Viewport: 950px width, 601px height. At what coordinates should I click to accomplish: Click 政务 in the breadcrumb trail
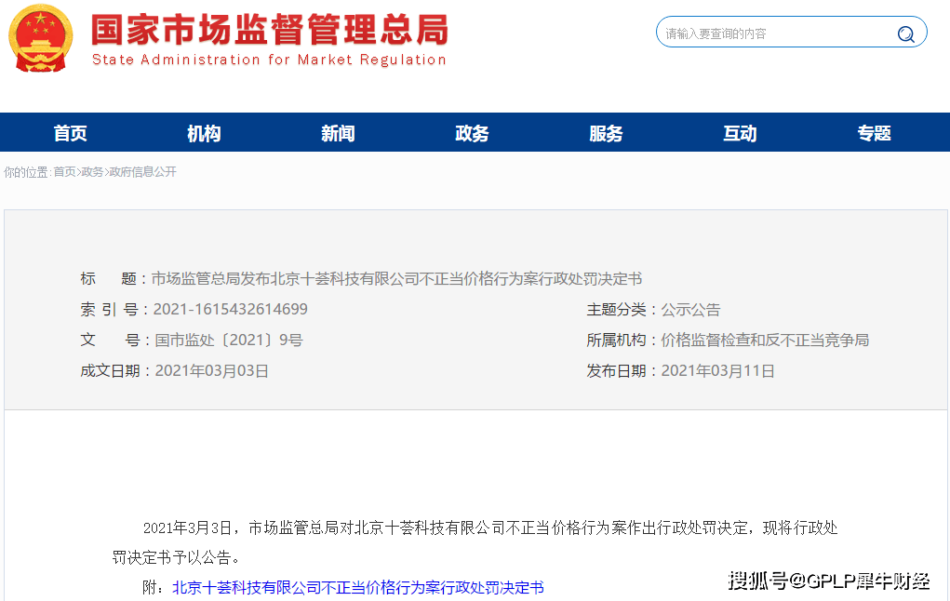coord(92,172)
